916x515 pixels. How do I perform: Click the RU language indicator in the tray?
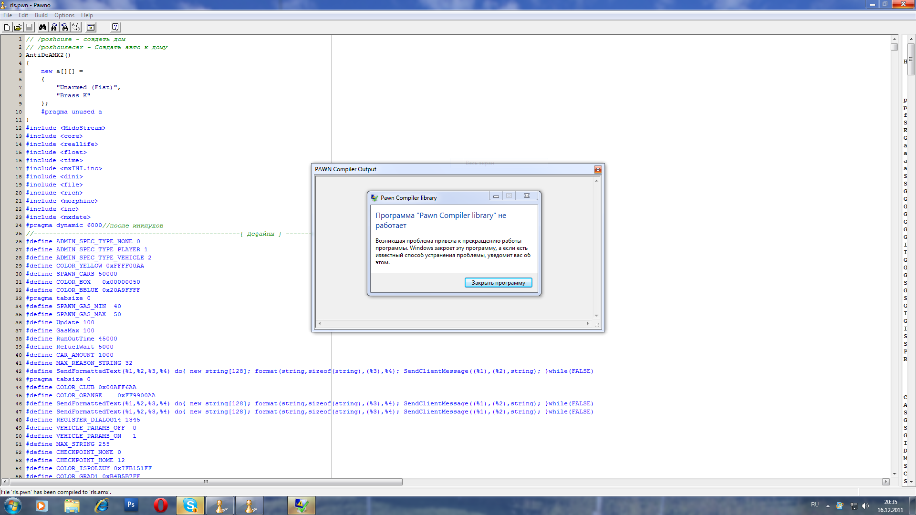[814, 505]
